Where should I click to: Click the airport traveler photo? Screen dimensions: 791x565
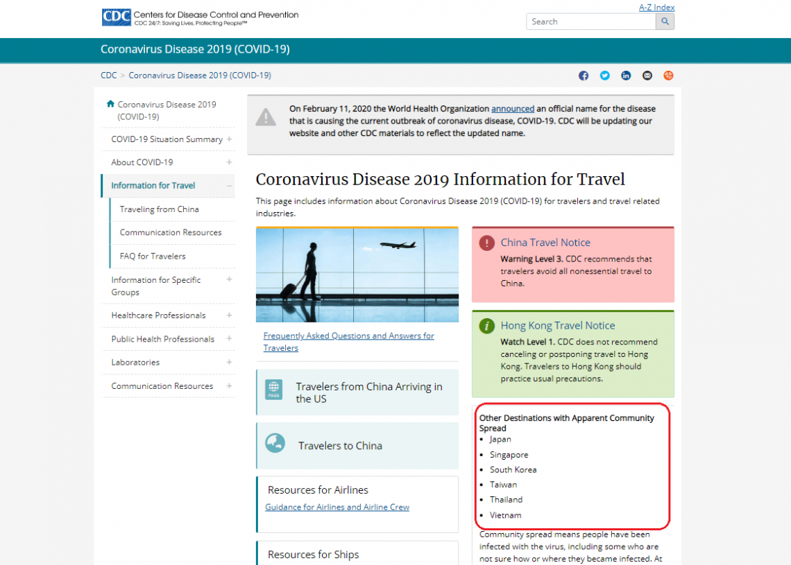tap(357, 275)
